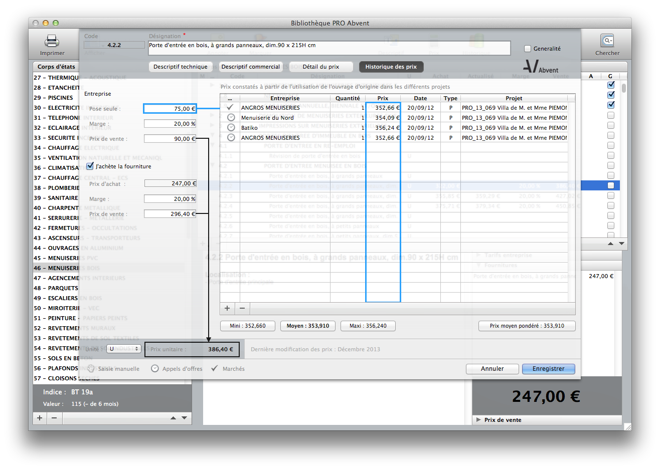Screen dimensions: 660x470
Task: Toggle the Generalité checkbox
Action: 528,49
